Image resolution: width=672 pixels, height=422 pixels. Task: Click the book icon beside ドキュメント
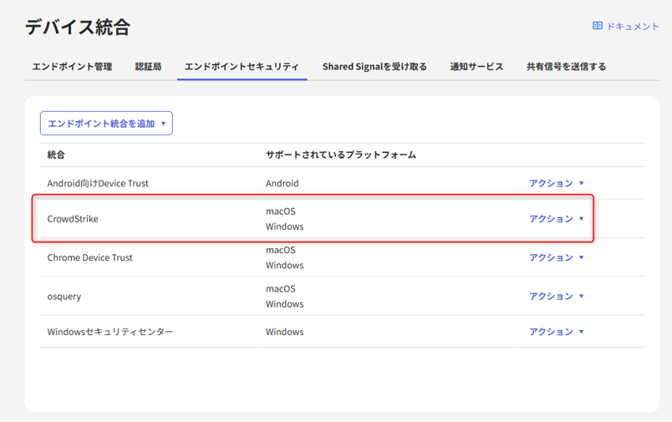click(x=598, y=26)
